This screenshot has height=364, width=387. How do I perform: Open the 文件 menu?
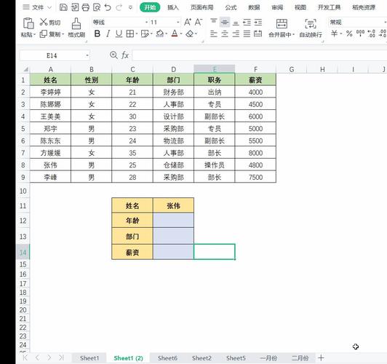pyautogui.click(x=37, y=7)
